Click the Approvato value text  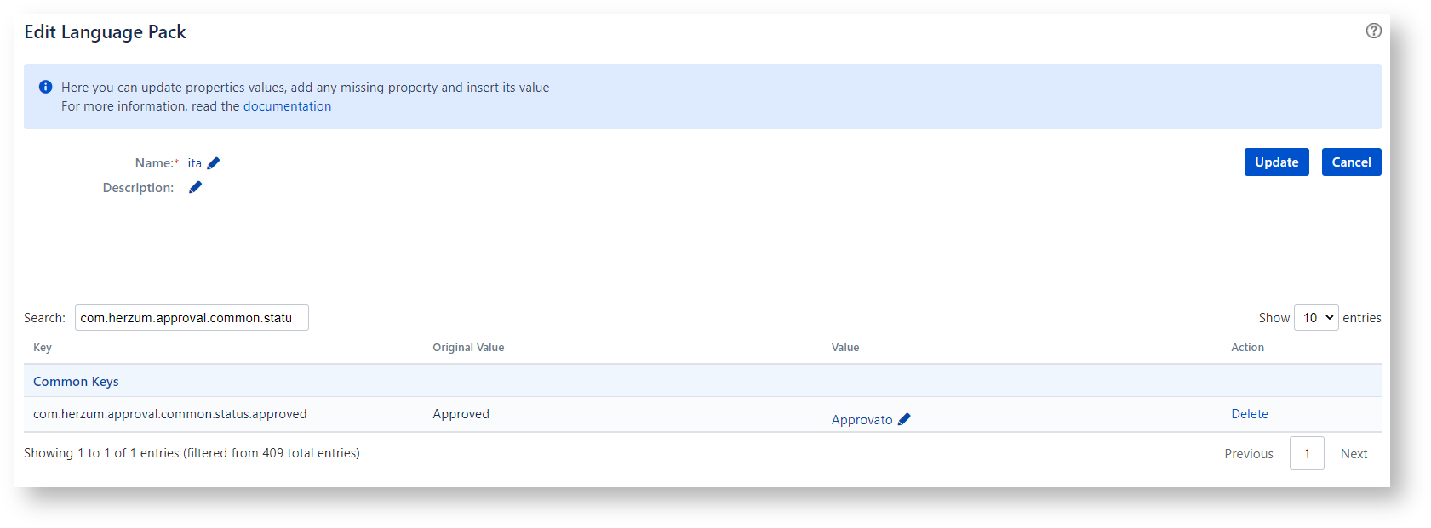(861, 420)
